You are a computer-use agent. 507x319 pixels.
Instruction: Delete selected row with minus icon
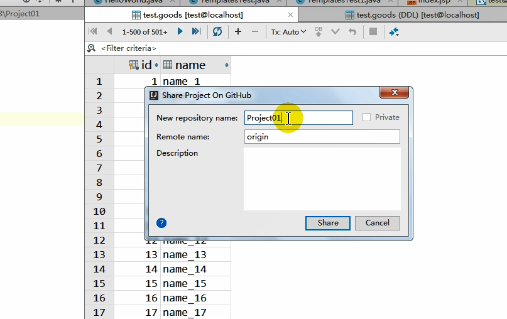[x=255, y=31]
